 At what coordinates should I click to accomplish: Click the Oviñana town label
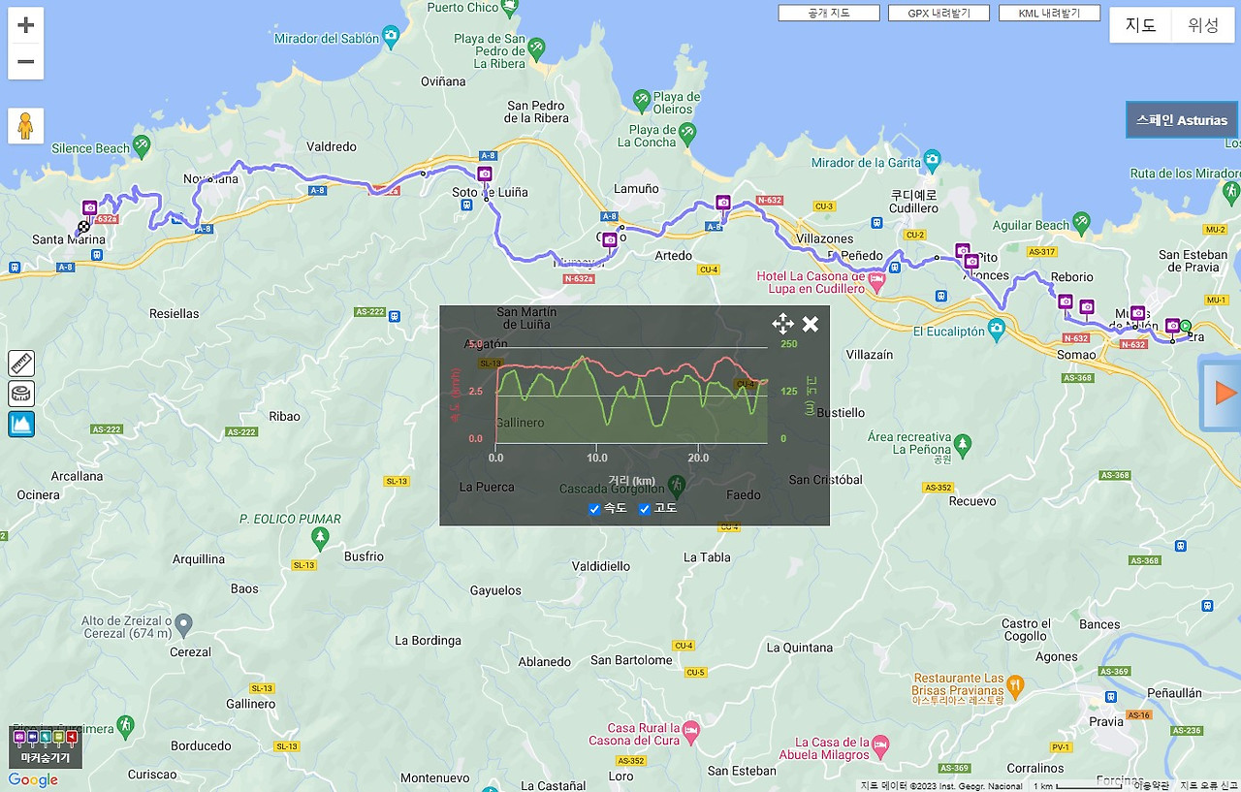click(x=443, y=82)
